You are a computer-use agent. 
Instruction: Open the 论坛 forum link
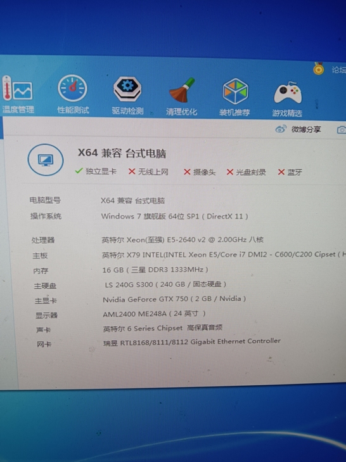338,70
